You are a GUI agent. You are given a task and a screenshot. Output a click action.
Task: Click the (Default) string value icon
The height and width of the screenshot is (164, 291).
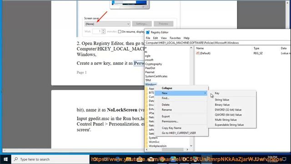(x=198, y=53)
